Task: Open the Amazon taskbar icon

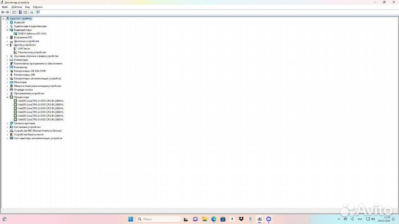Action: click(x=232, y=219)
